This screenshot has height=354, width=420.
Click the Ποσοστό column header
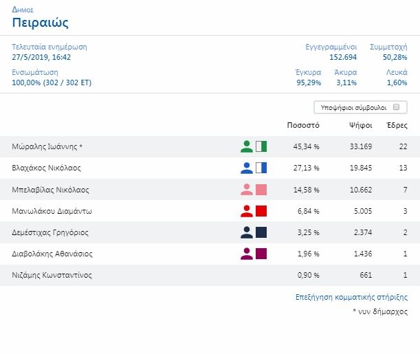[303, 125]
